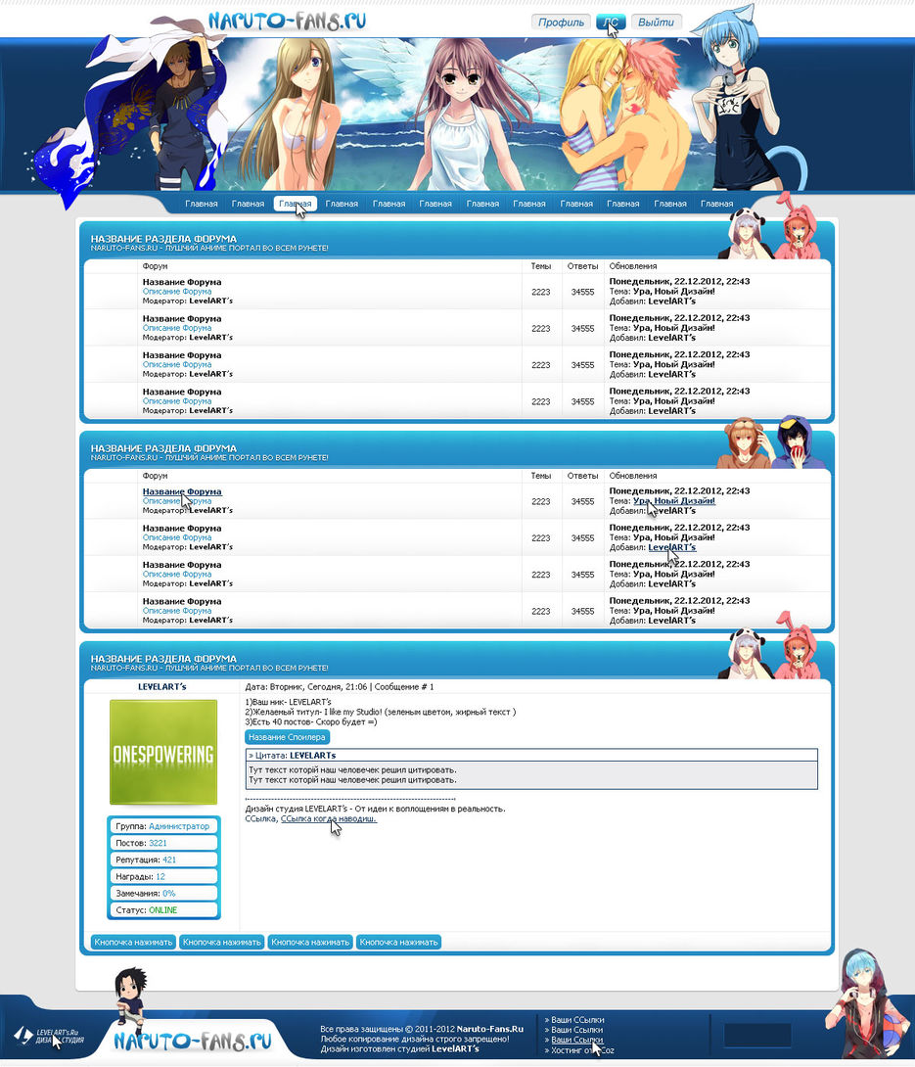The width and height of the screenshot is (915, 1067).
Task: Click the footer NARUTO-FANS.RU logo
Action: click(x=193, y=1042)
